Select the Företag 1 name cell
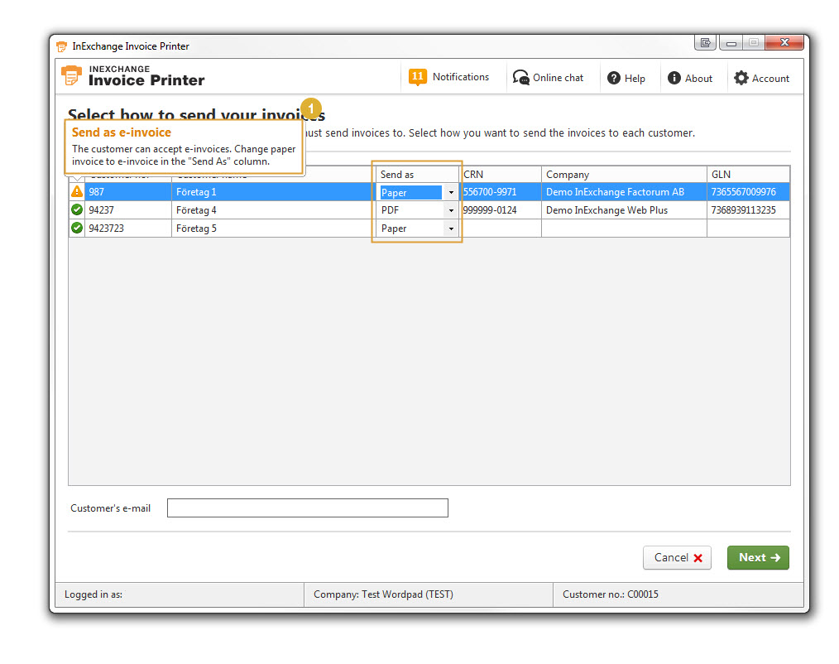The width and height of the screenshot is (839, 664). coord(273,192)
